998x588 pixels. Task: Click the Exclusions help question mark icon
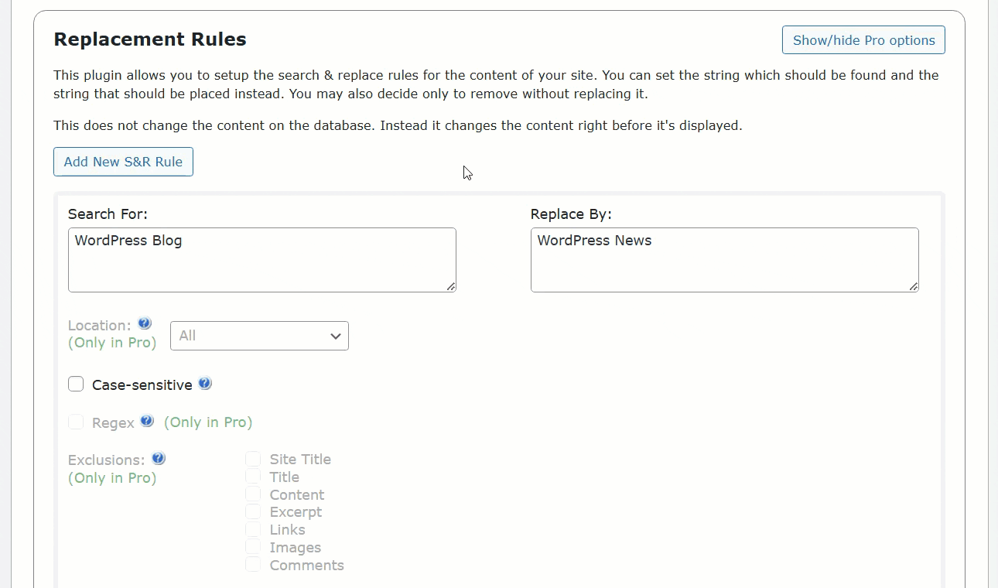coord(159,458)
